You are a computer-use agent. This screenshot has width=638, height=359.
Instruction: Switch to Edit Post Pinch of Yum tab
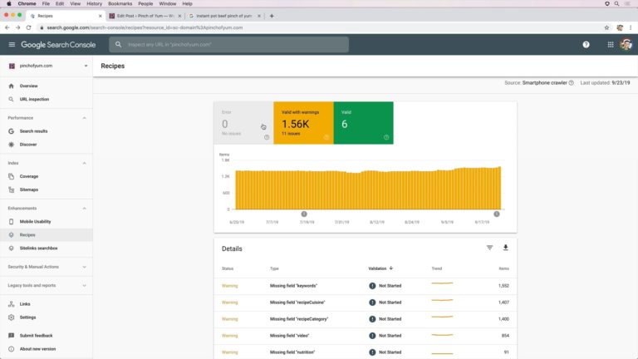click(x=145, y=16)
